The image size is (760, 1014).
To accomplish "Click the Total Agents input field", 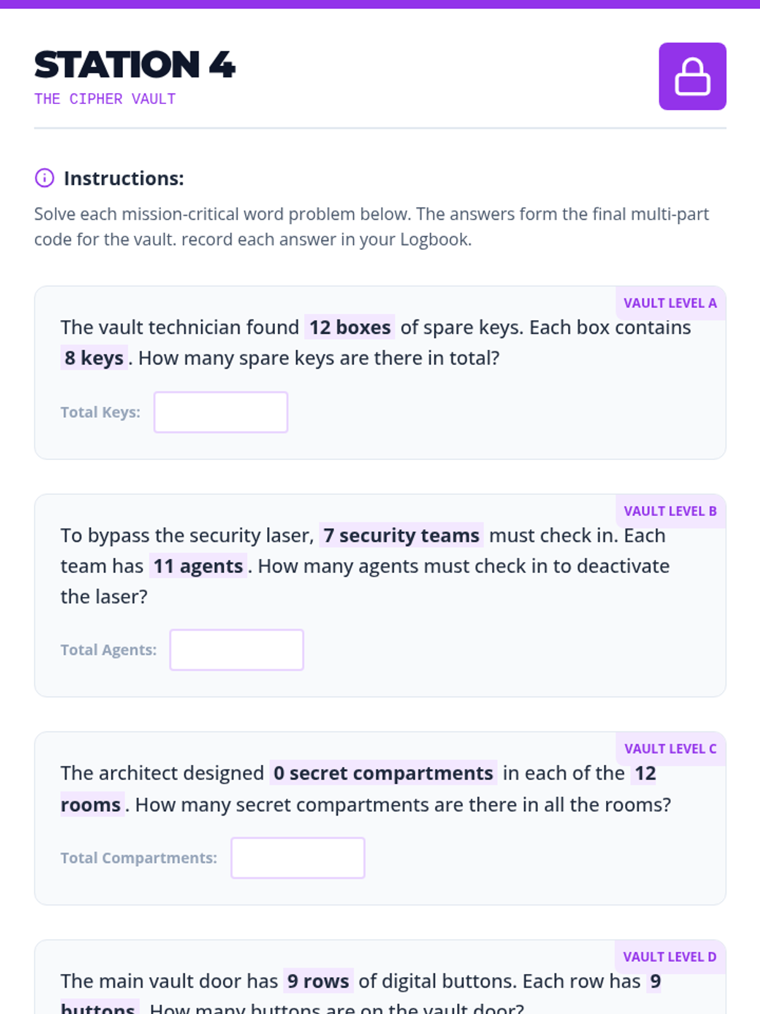I will (x=236, y=650).
